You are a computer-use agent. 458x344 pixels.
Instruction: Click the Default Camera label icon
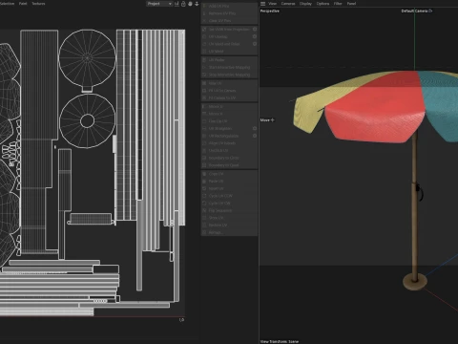pos(430,11)
